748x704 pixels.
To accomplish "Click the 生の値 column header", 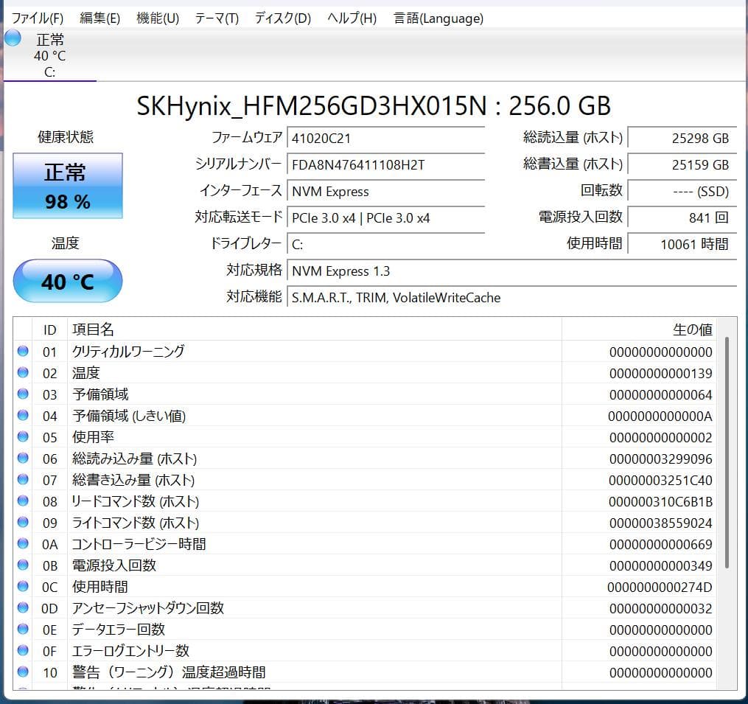I will (693, 329).
